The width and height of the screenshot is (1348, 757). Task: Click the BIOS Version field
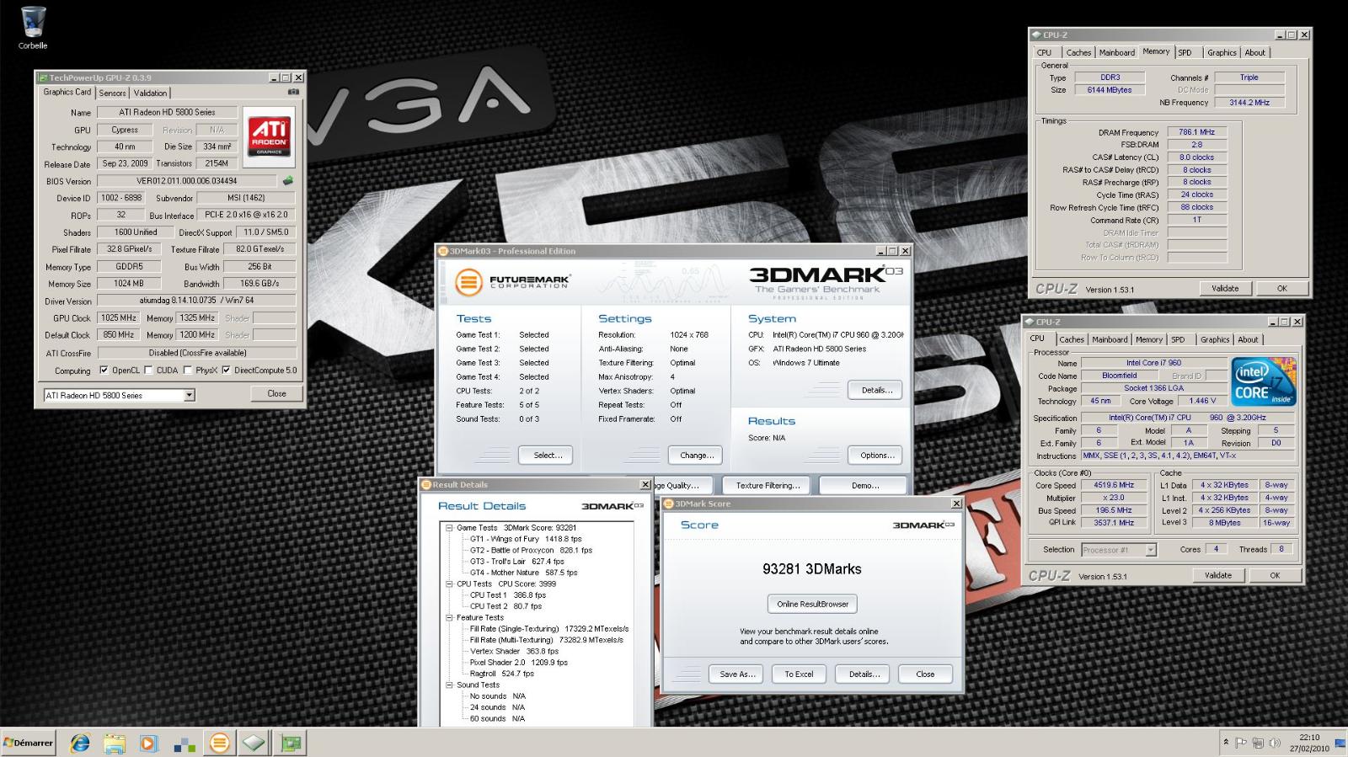(187, 180)
